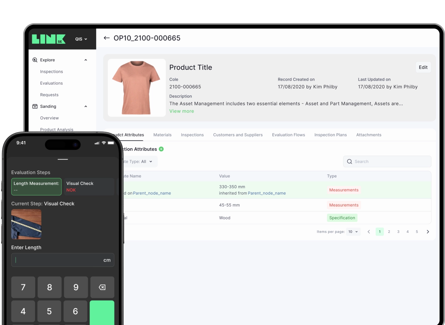The image size is (445, 325).
Task: Open the Type: All filter dropdown
Action: [150, 161]
